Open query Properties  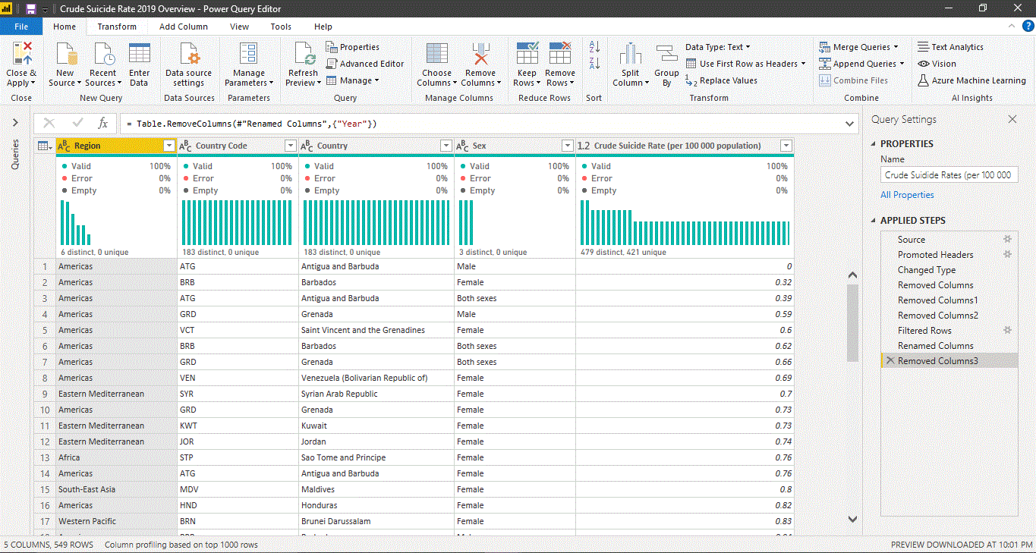click(353, 47)
